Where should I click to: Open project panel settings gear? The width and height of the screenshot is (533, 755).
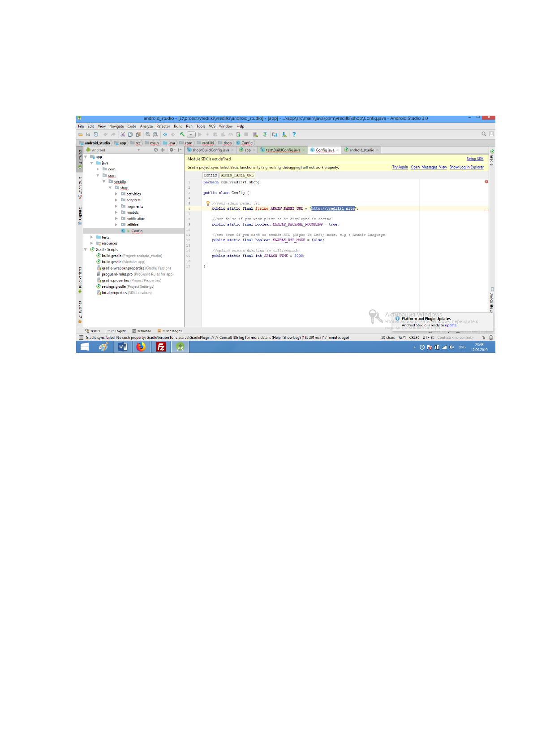point(172,150)
